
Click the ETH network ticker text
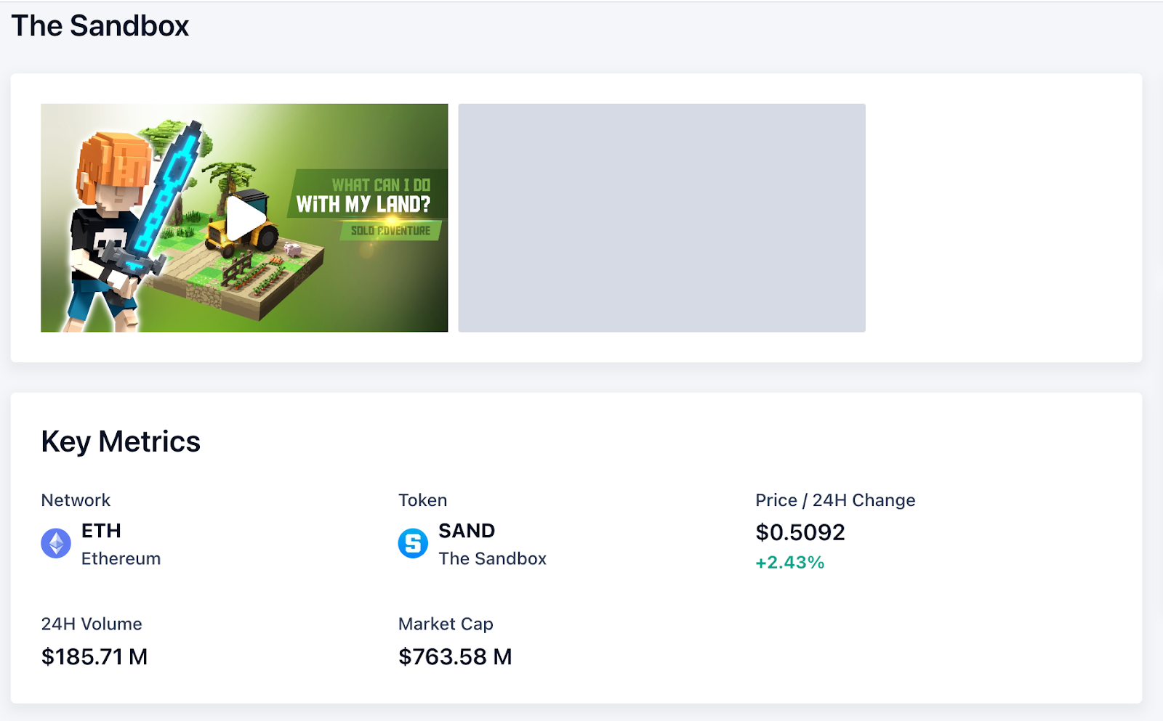(x=101, y=531)
